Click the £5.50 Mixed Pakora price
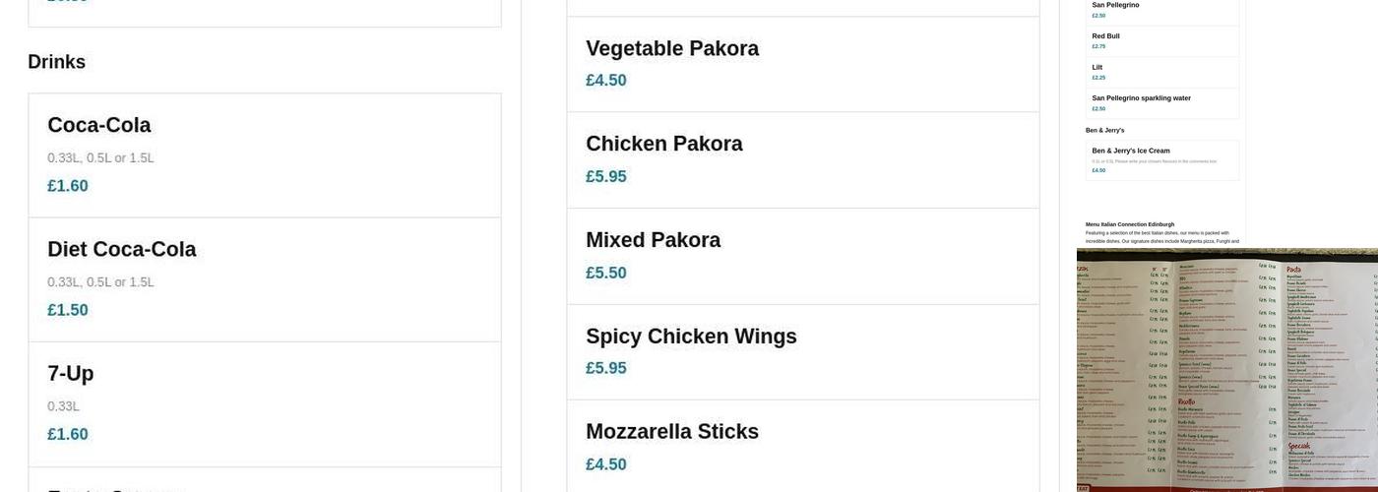 tap(606, 274)
